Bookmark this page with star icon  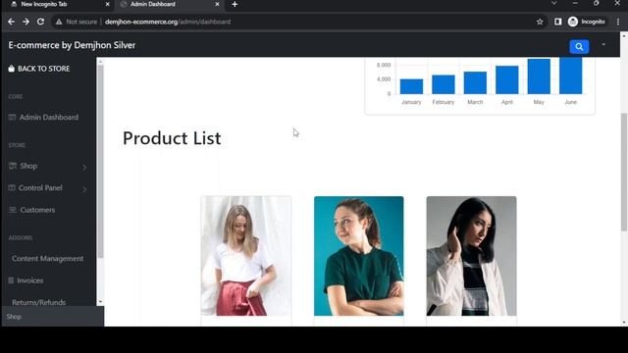[540, 22]
